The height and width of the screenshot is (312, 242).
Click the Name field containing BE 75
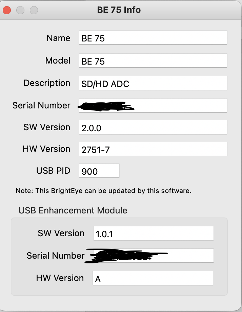pos(153,38)
